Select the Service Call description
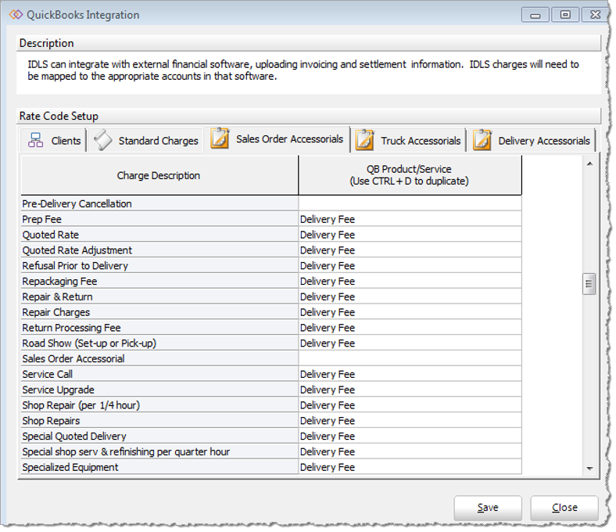Viewport: 616px width, 532px height. coord(159,374)
